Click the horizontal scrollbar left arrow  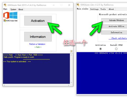[x=4, y=85]
